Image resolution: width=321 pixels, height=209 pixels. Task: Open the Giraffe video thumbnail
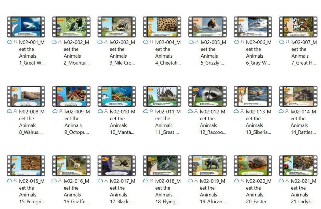click(x=71, y=166)
